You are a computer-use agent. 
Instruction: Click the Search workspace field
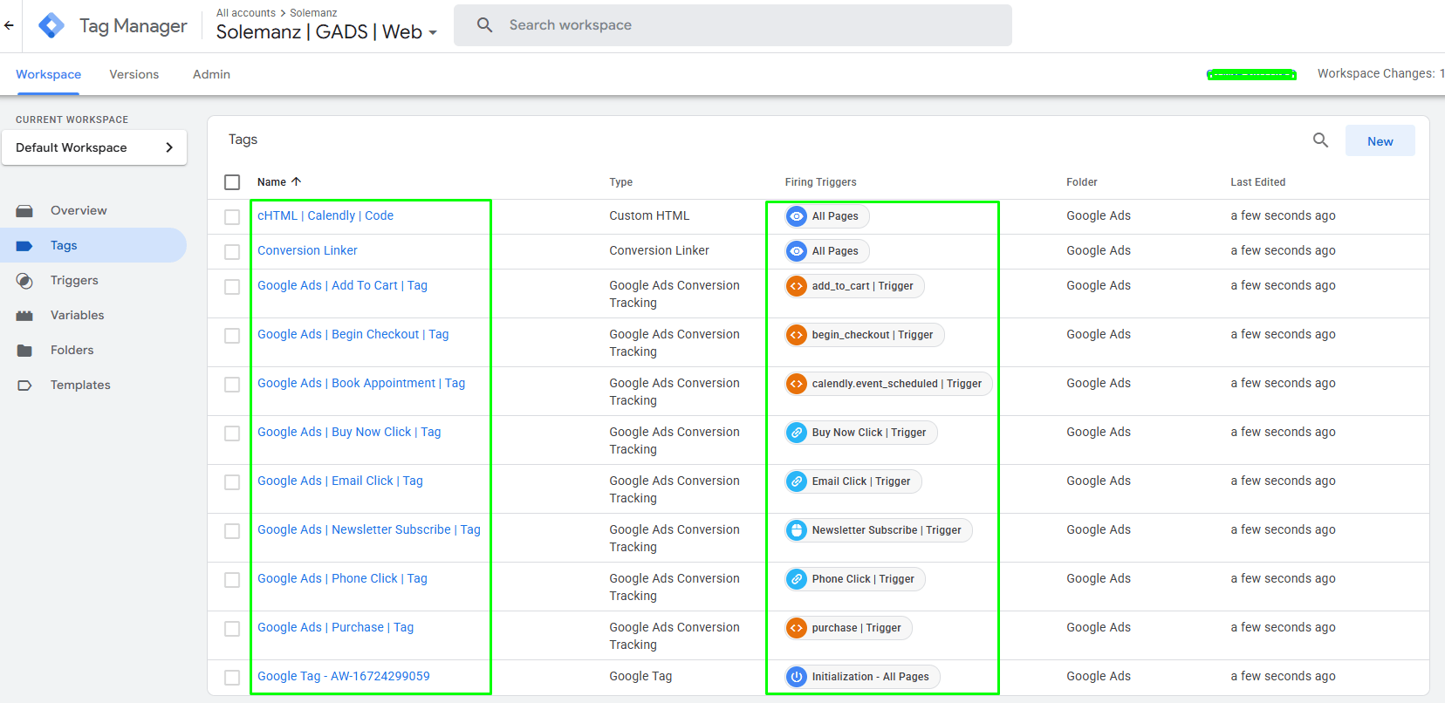733,25
